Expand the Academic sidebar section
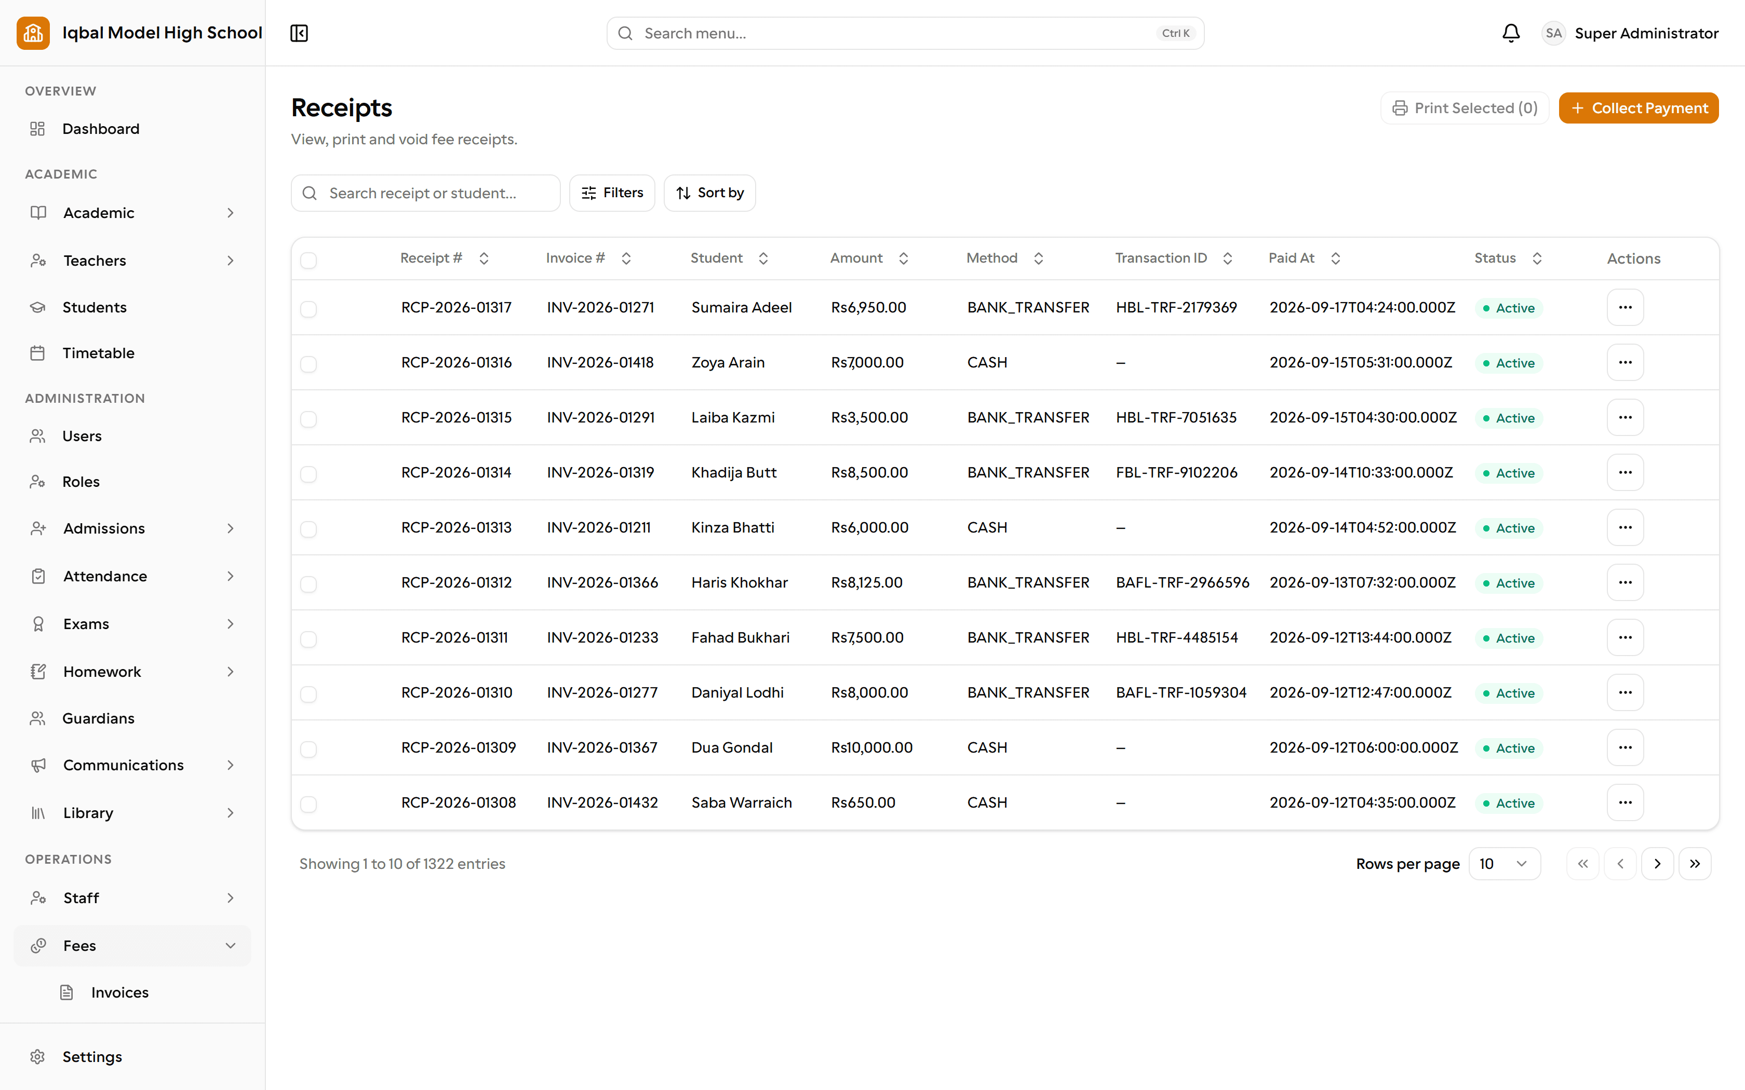 [132, 213]
